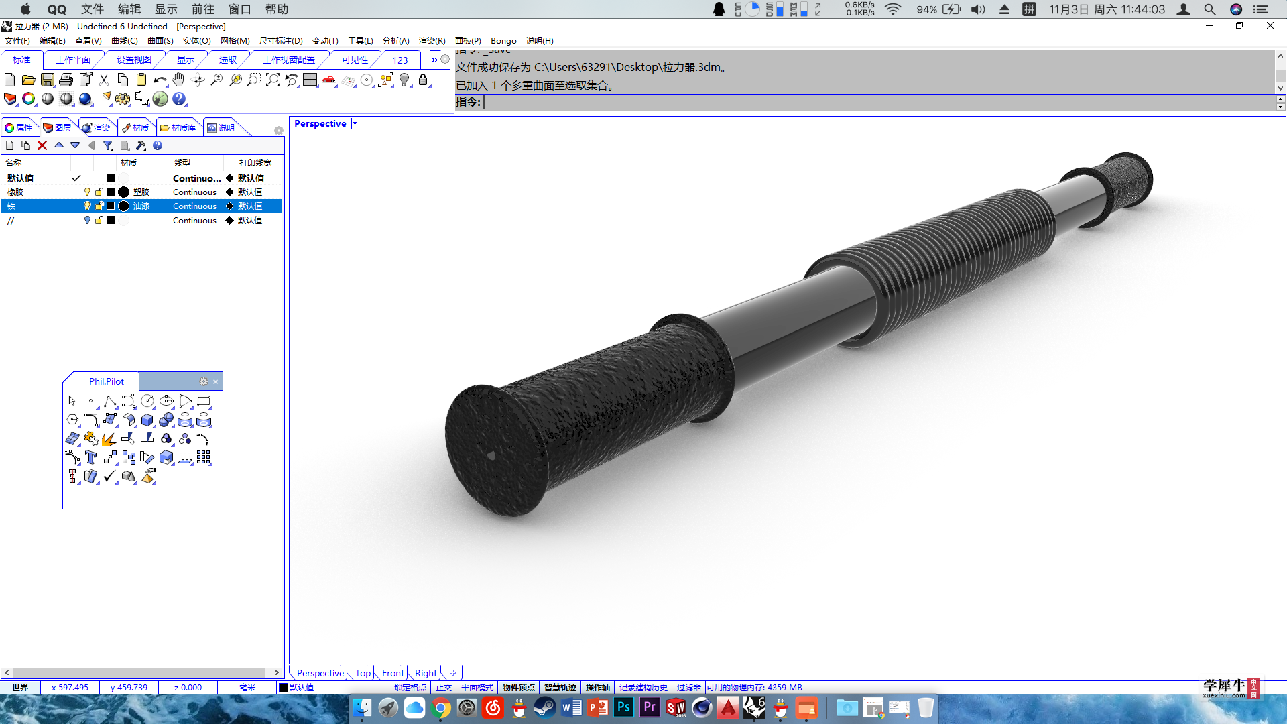Viewport: 1287px width, 724px height.
Task: Click black layer color swatch of 铁
Action: pos(111,206)
